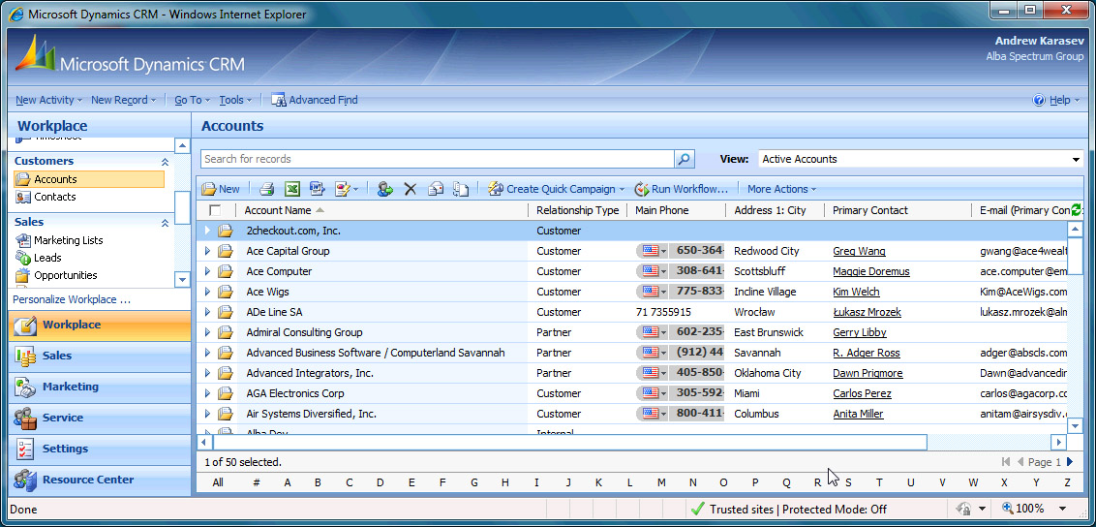
Task: Open the zoom level dropdown arrow
Action: [x=1062, y=509]
